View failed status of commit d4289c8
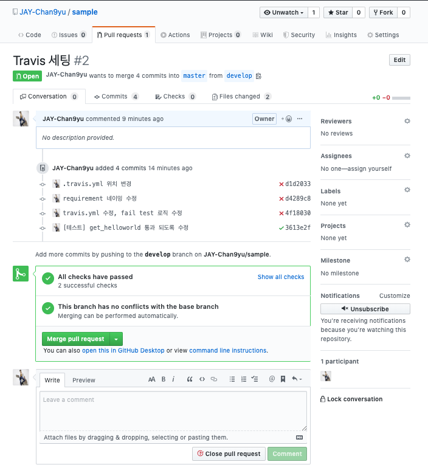Image resolution: width=428 pixels, height=473 pixels. [281, 198]
